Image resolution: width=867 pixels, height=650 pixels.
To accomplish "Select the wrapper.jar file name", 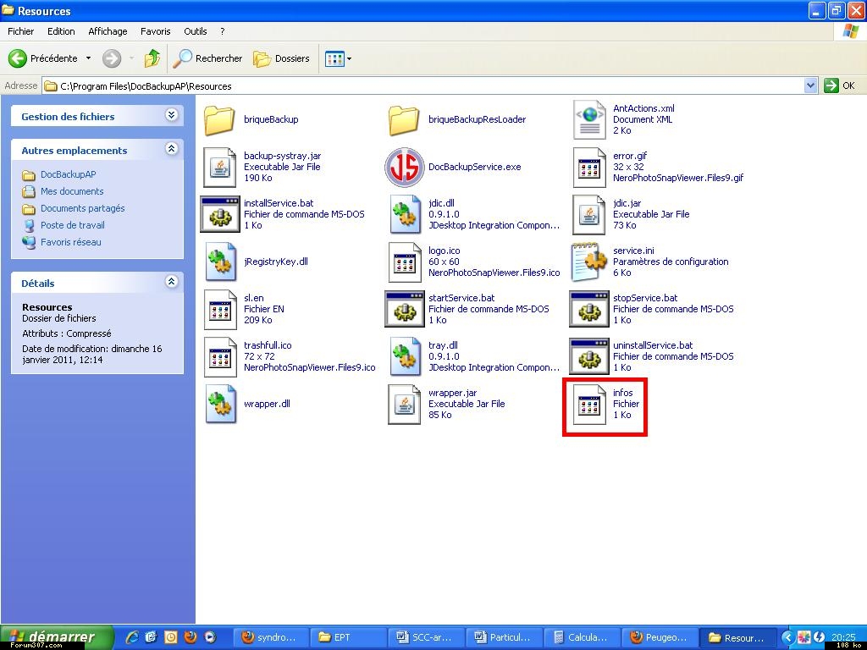I will coord(452,393).
